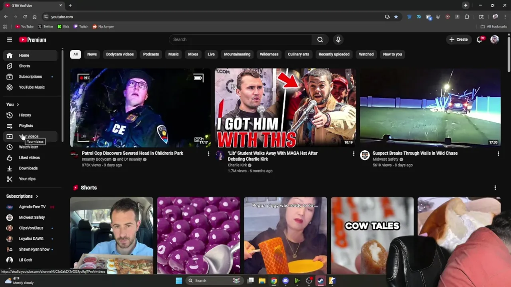Viewport: 511px width, 287px height.
Task: Open ClipsVonClaus channel subscription
Action: [x=30, y=228]
